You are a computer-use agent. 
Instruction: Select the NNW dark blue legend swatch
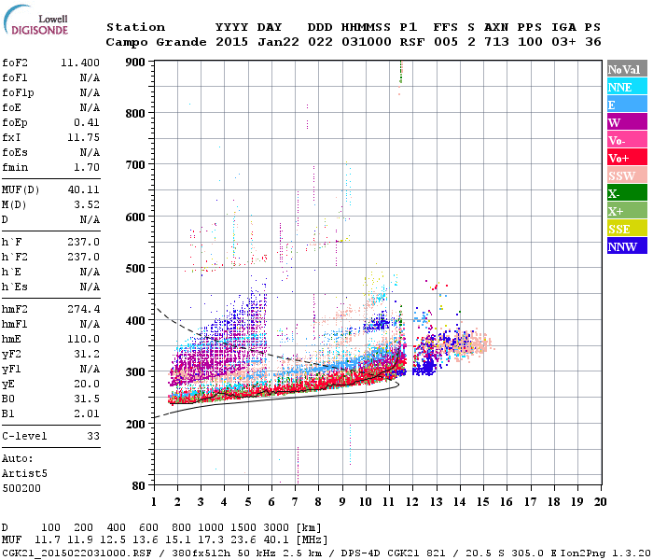(x=627, y=245)
